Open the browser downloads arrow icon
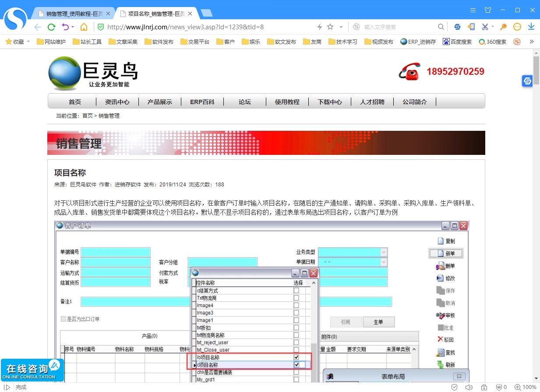This screenshot has height=392, width=540. (x=531, y=27)
